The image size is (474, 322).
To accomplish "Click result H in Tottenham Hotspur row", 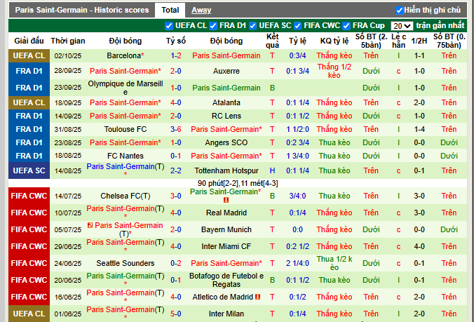I will point(272,170).
